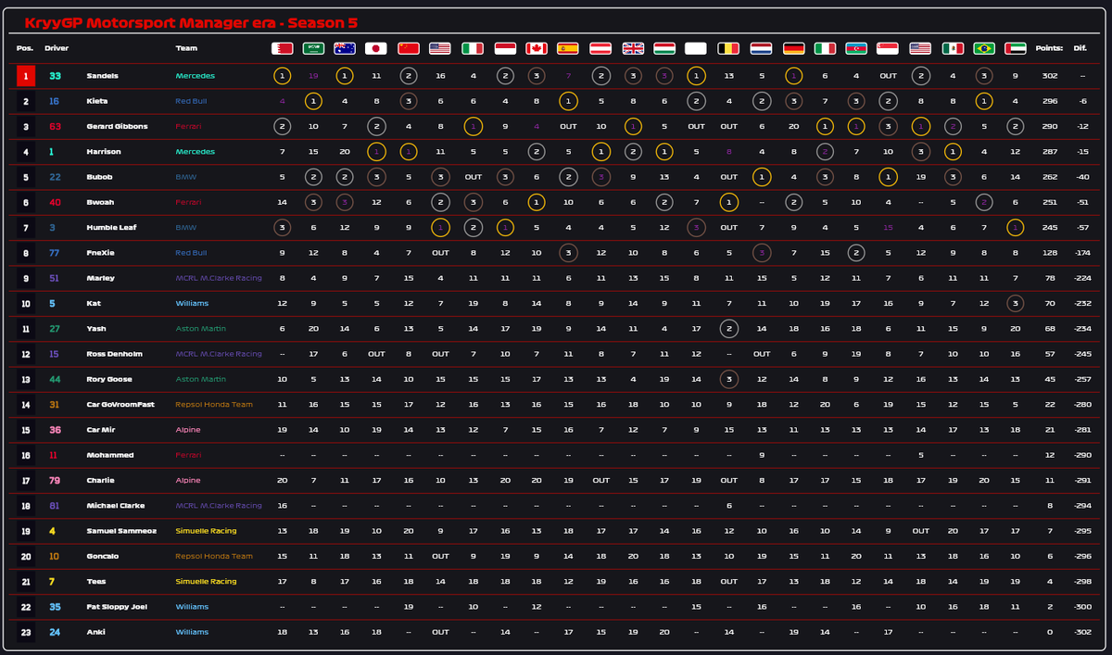Select driver name Bubob
1112x655 pixels.
(x=99, y=177)
